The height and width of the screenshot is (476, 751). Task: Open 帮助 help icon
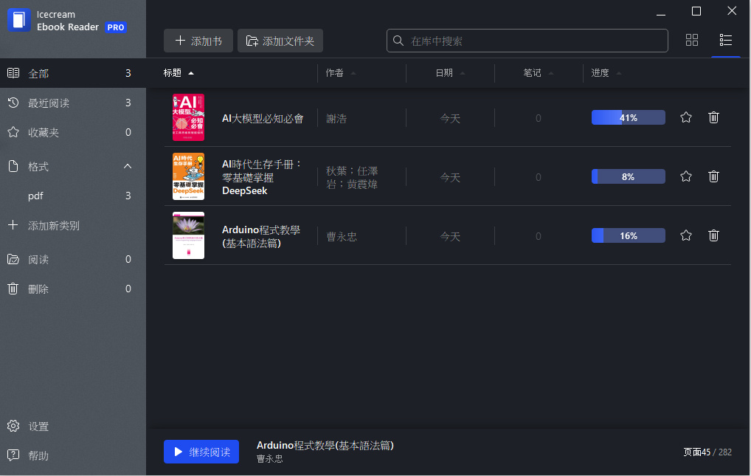13,455
